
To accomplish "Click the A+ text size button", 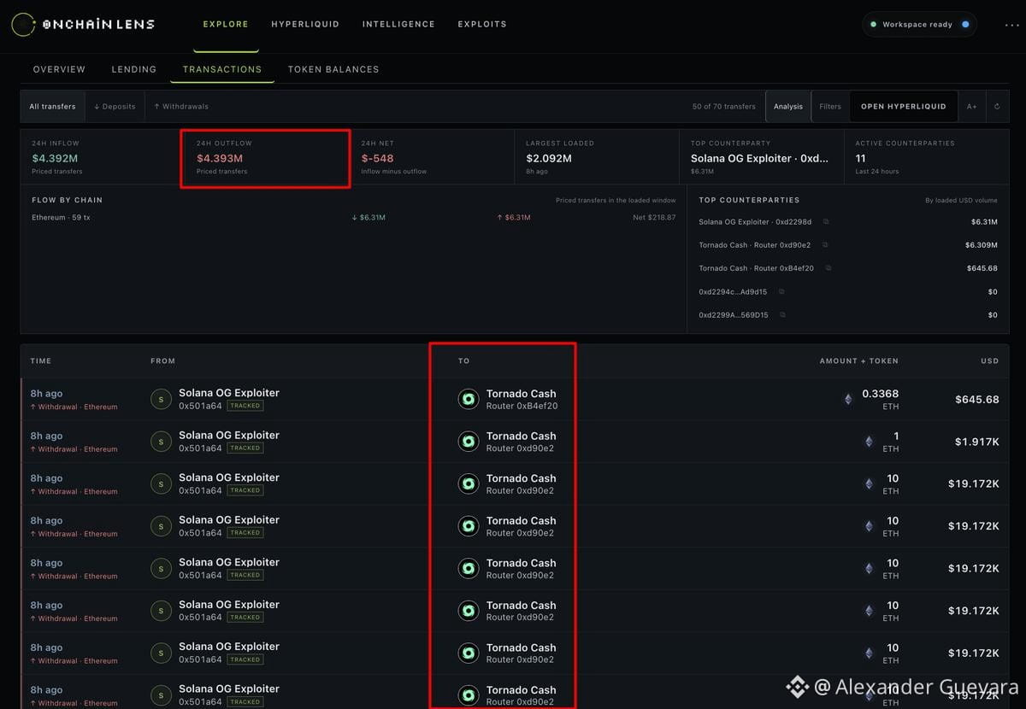I will pos(972,107).
